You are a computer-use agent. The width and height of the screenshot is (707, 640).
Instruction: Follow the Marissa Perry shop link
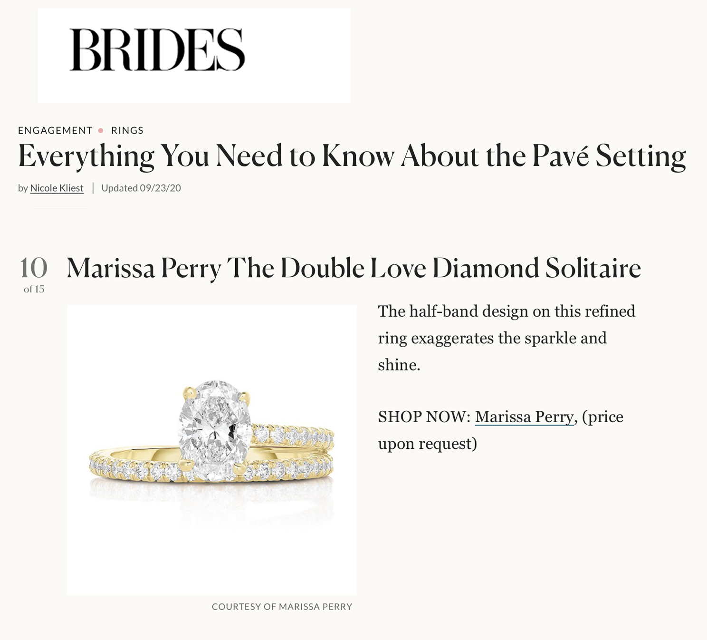(525, 417)
